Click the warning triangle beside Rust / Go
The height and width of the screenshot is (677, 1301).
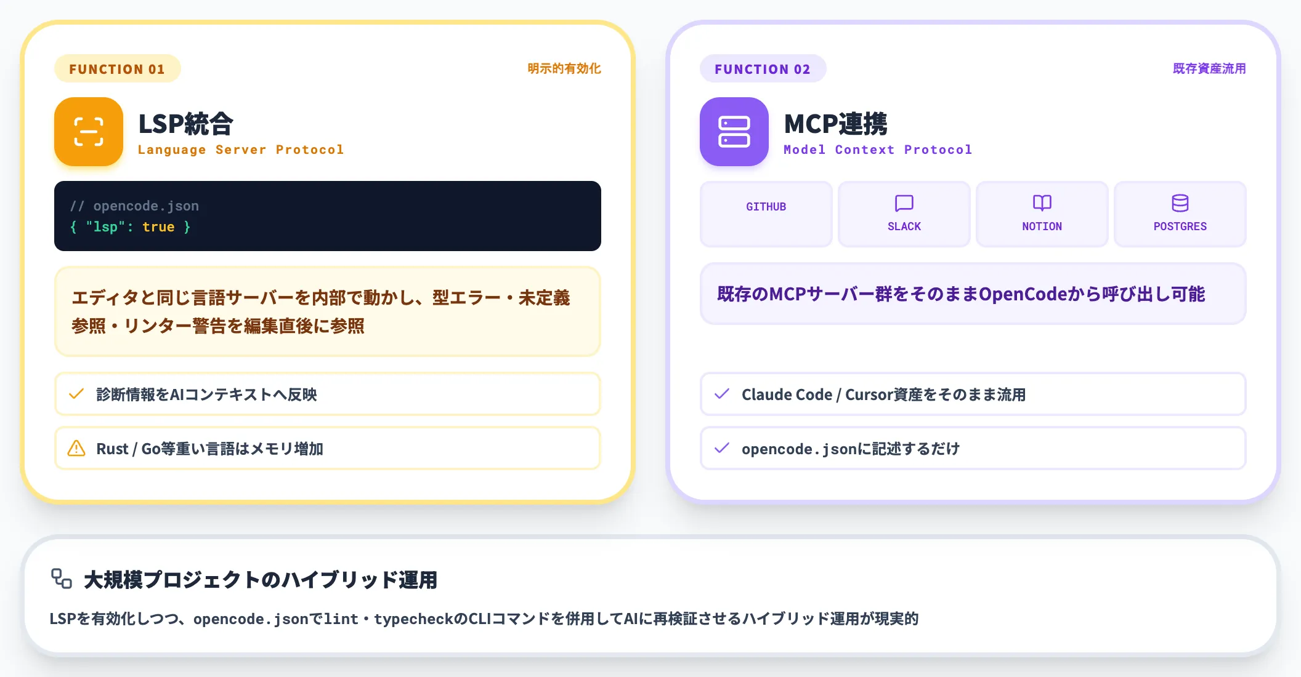point(76,448)
